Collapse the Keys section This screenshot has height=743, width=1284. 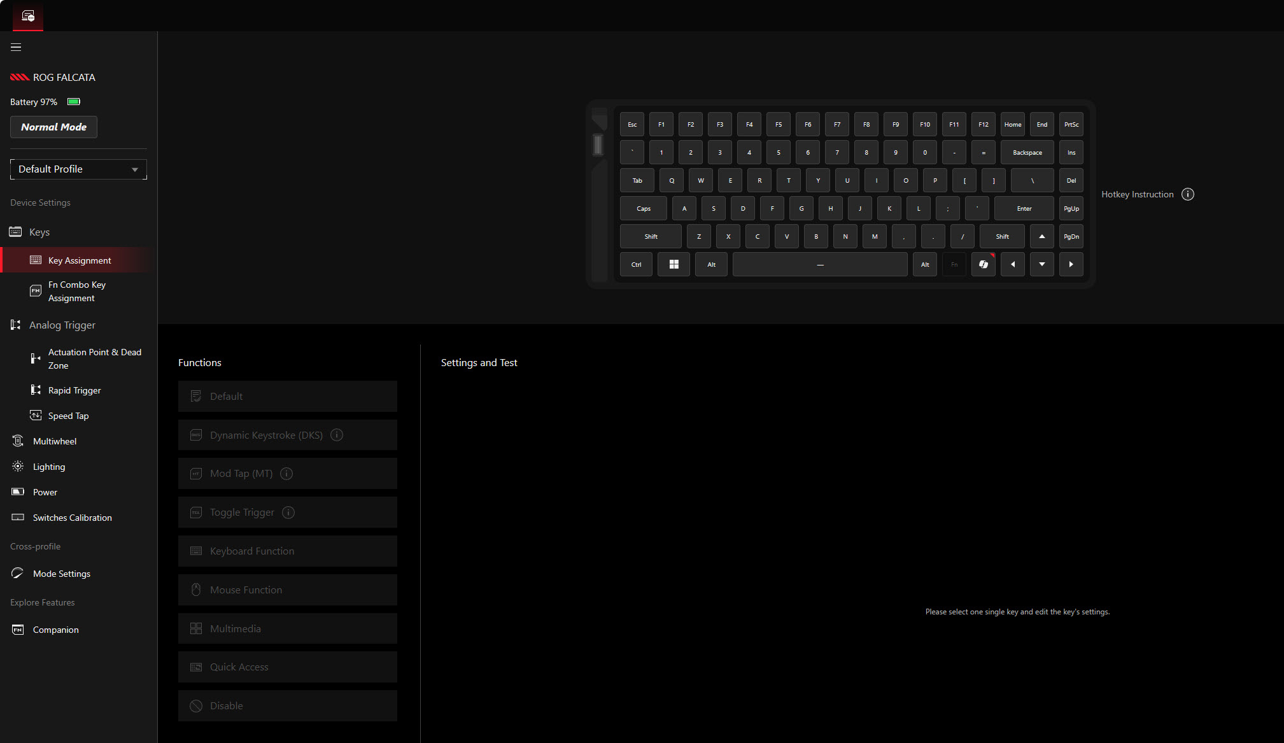39,232
